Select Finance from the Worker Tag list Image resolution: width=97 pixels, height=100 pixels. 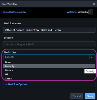click(49, 70)
